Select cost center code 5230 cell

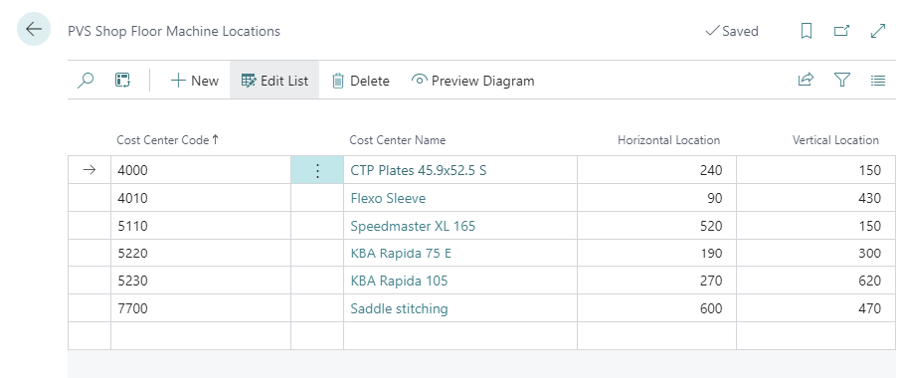201,281
